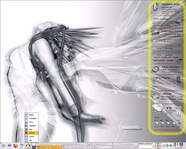Click the xmms entry icon
Screen dimensions: 186x149
tap(26, 137)
